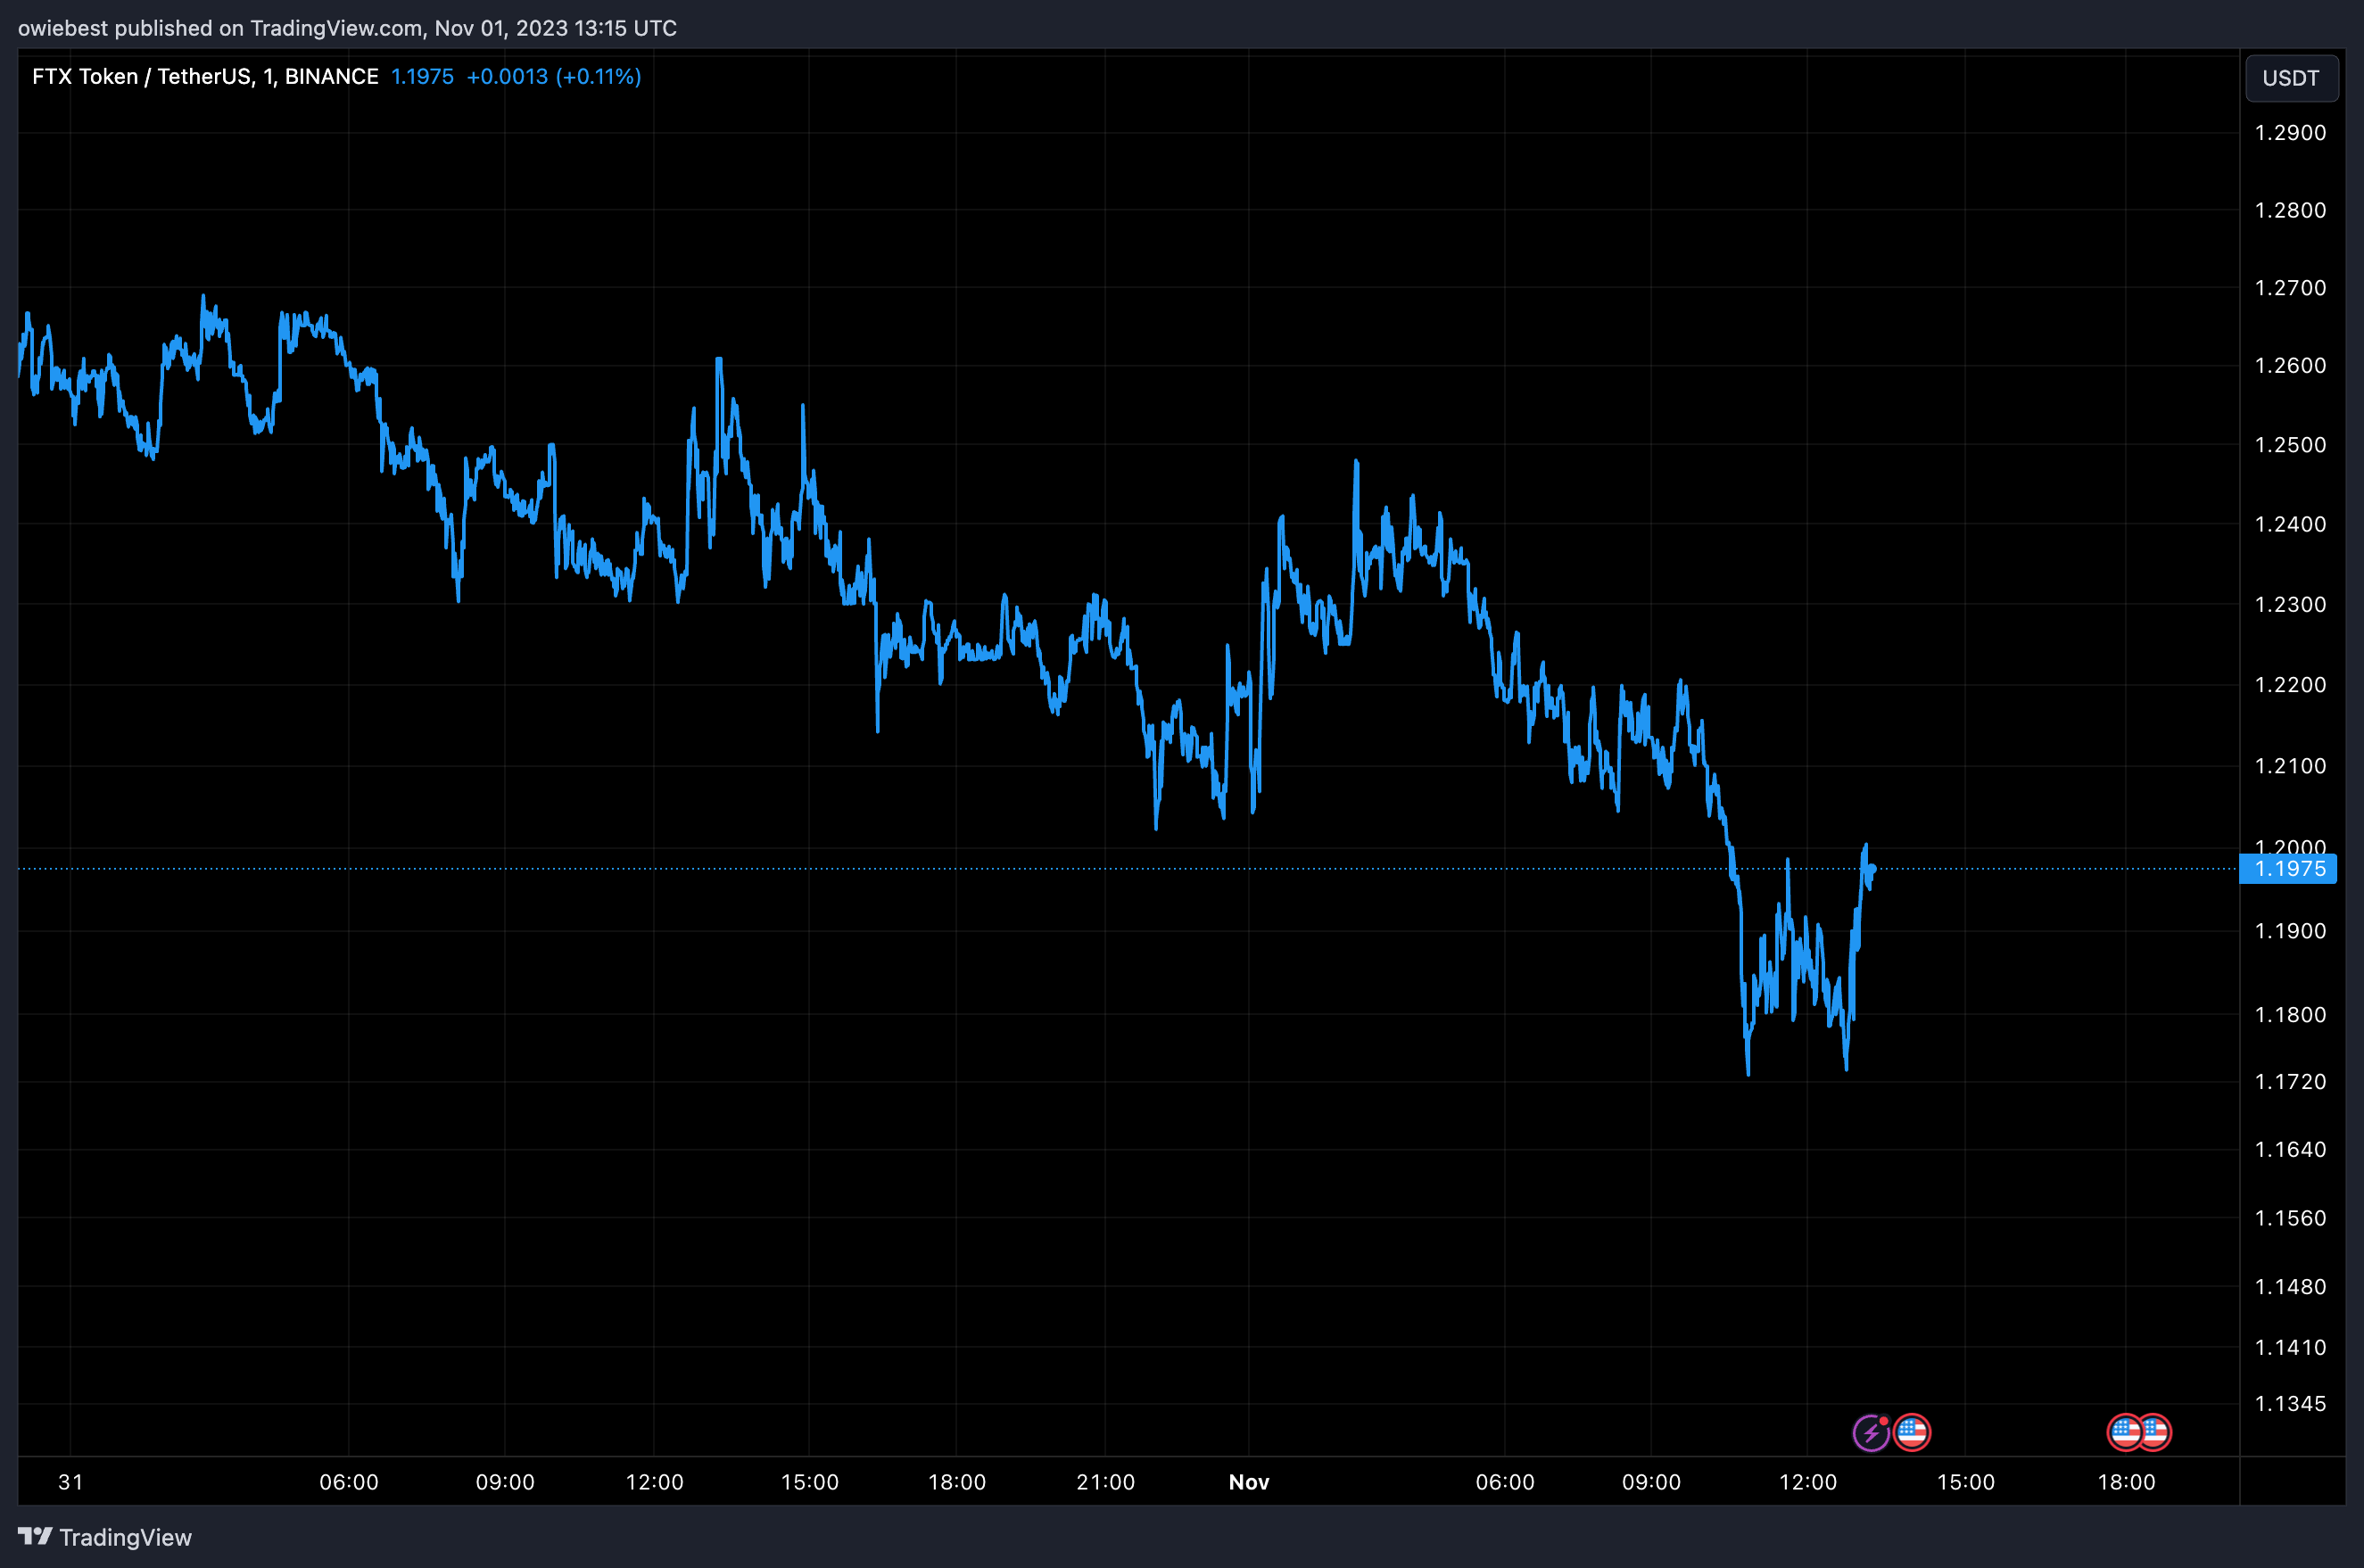This screenshot has width=2364, height=1568.
Task: Click the 1.1560 price axis label
Action: tap(2290, 1218)
